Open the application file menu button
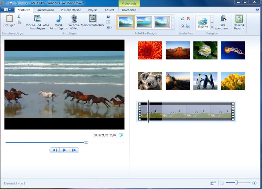Image resolution: width=262 pixels, height=189 pixels. [x=7, y=10]
